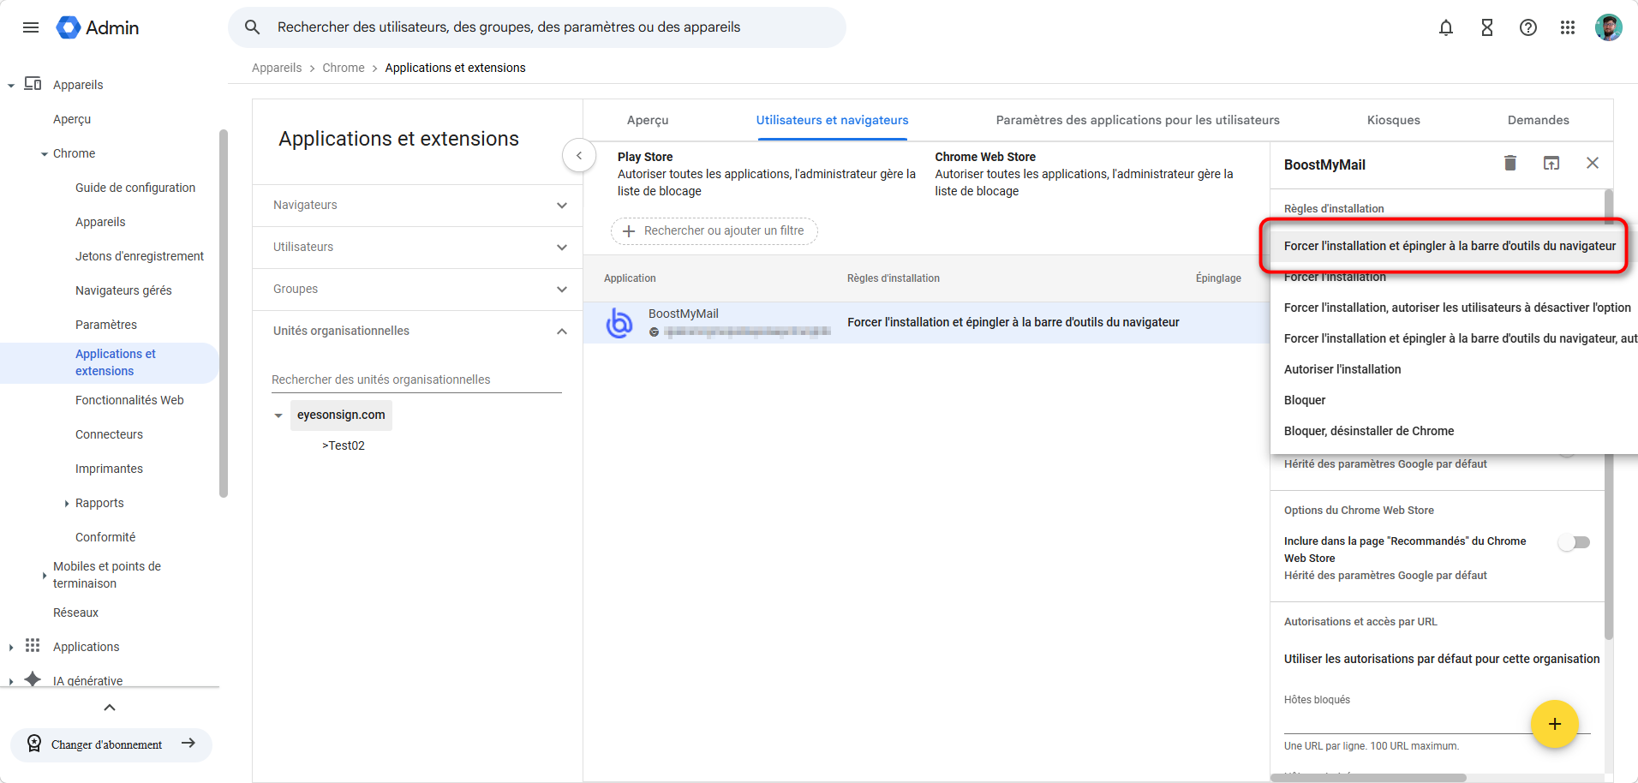Delete BoostMyMail using the trash icon

coord(1510,163)
